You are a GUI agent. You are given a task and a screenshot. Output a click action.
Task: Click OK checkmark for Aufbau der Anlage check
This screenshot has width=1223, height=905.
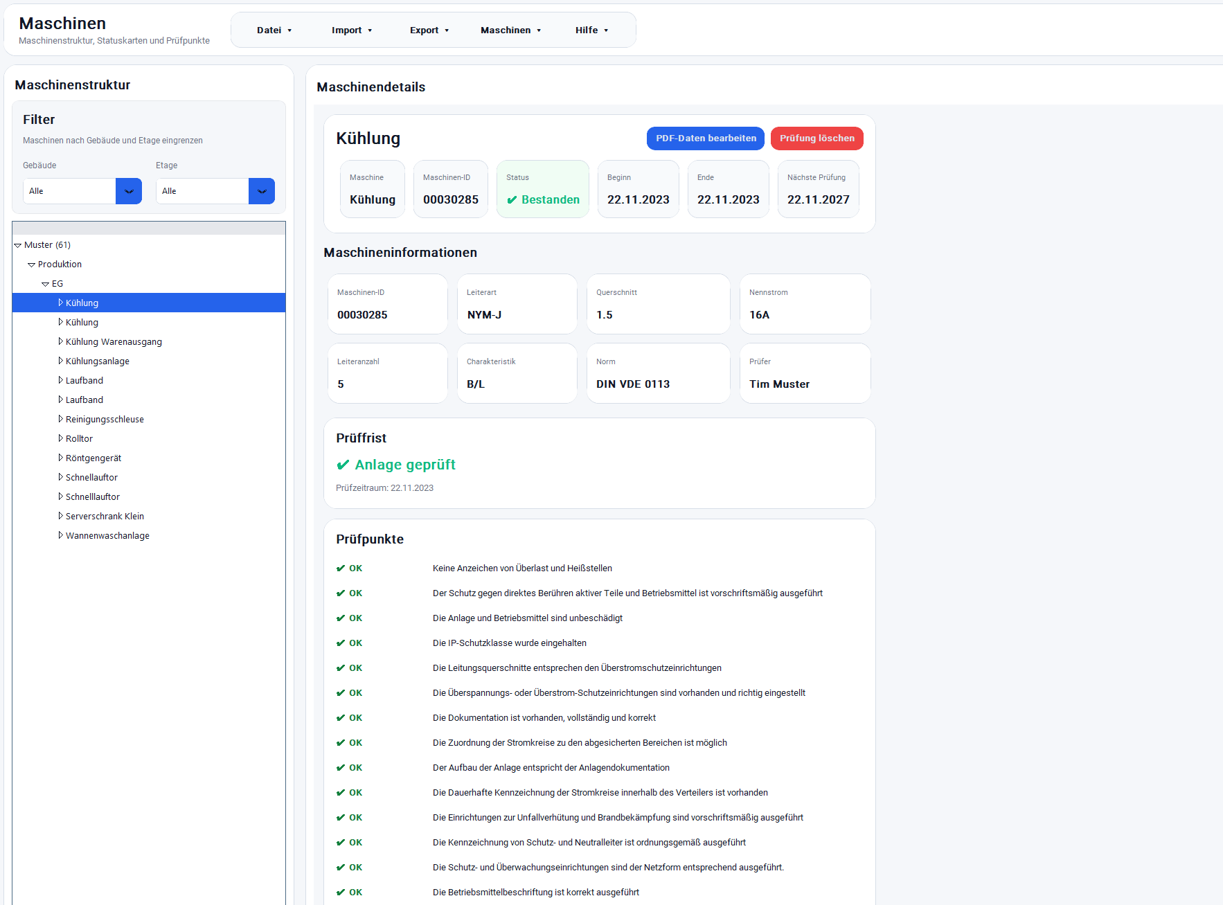pos(341,768)
